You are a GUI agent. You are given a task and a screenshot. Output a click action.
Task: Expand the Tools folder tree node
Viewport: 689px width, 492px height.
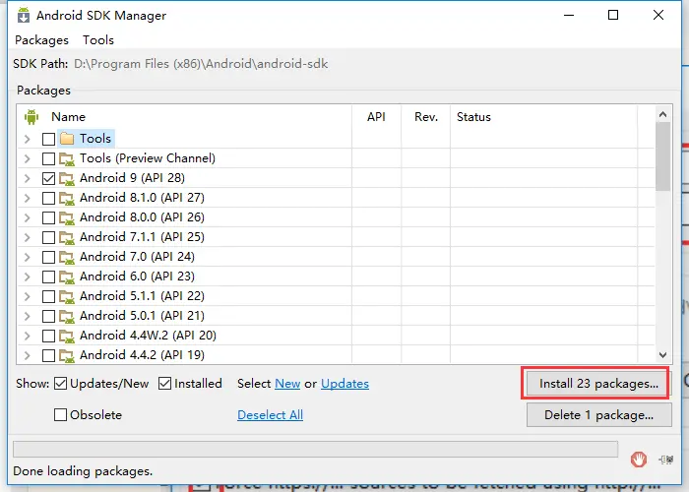[x=28, y=140]
